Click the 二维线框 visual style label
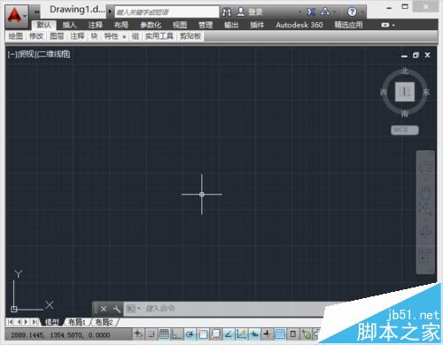 [54, 54]
